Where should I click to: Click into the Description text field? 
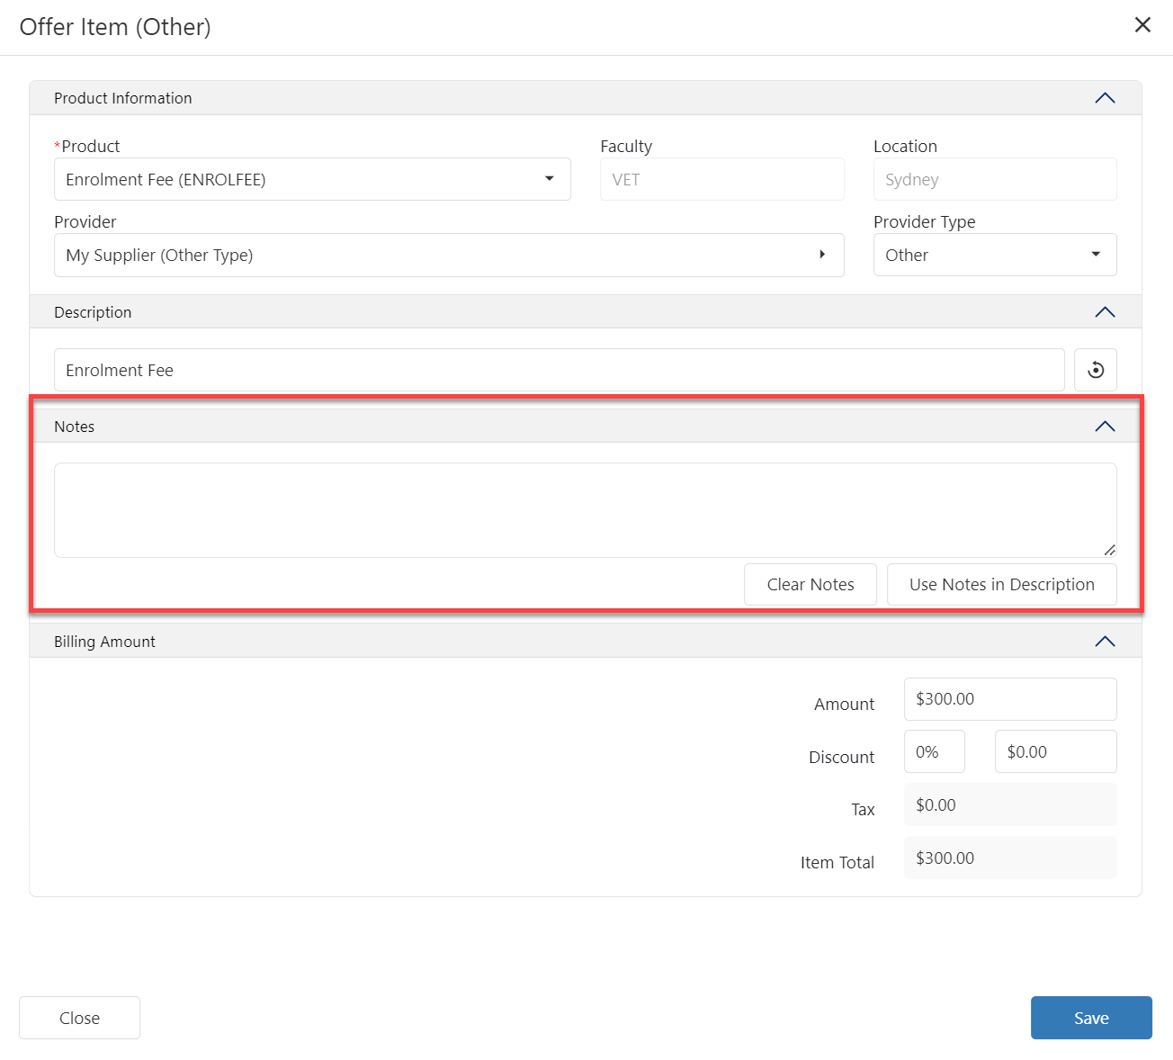(559, 370)
